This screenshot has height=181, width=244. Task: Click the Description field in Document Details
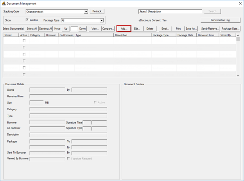68,134
